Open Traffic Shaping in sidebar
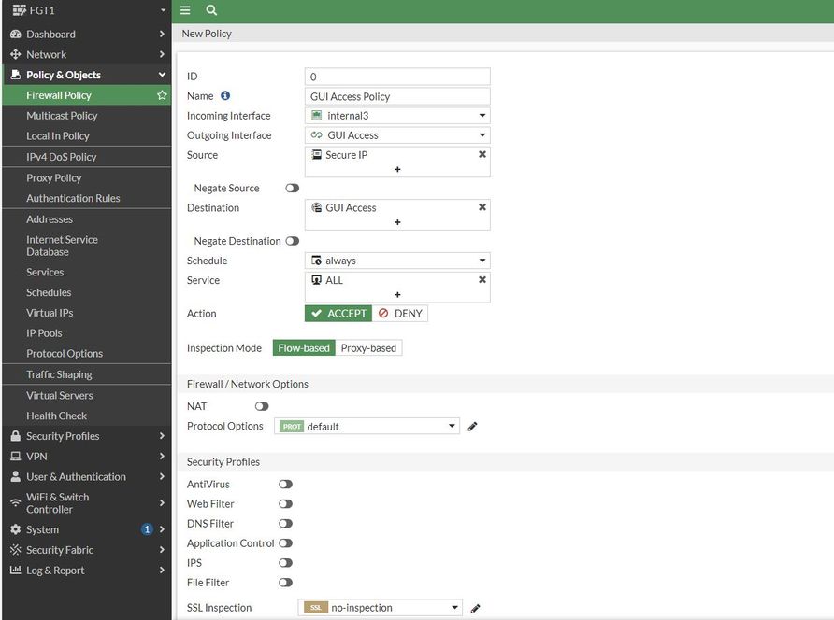The height and width of the screenshot is (620, 834). 59,374
